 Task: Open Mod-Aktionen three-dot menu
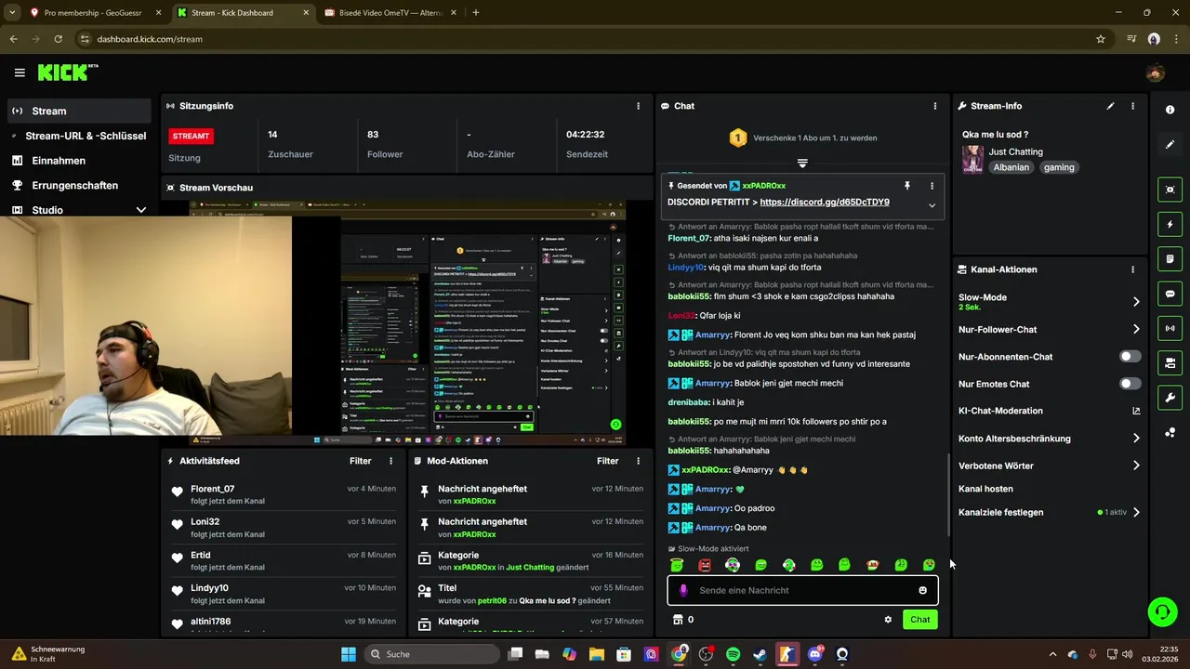(x=638, y=461)
